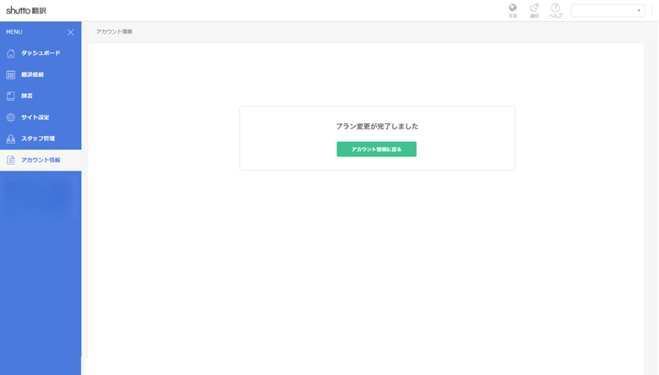Open the 翻訳依頼 calendar icon
This screenshot has width=659, height=375.
click(x=11, y=75)
